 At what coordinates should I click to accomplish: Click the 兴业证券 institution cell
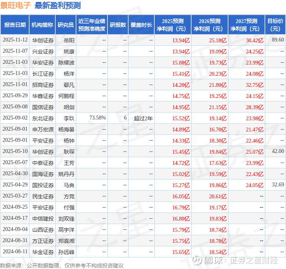(43, 51)
